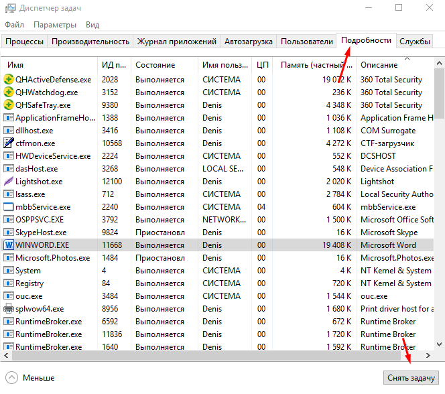
Task: Select the Подробности tab
Action: click(366, 41)
